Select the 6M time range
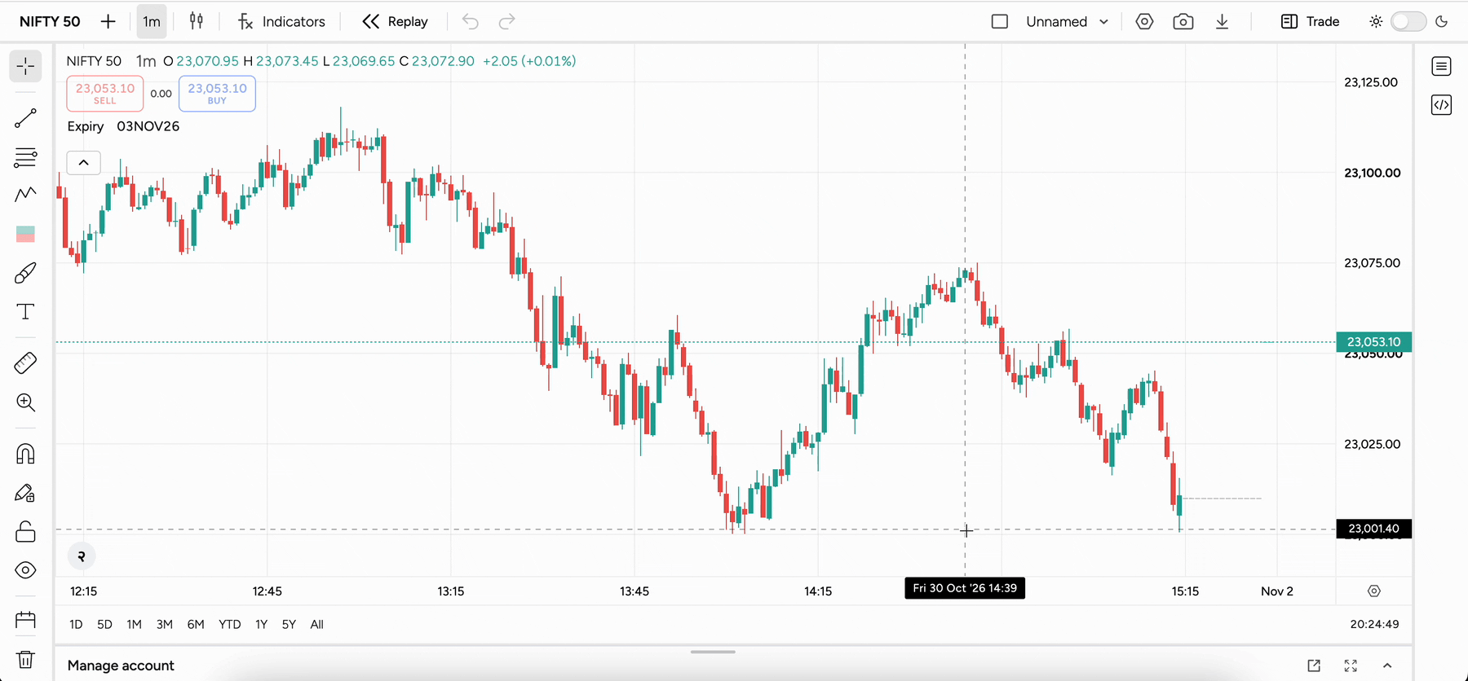This screenshot has height=681, width=1468. [x=196, y=625]
